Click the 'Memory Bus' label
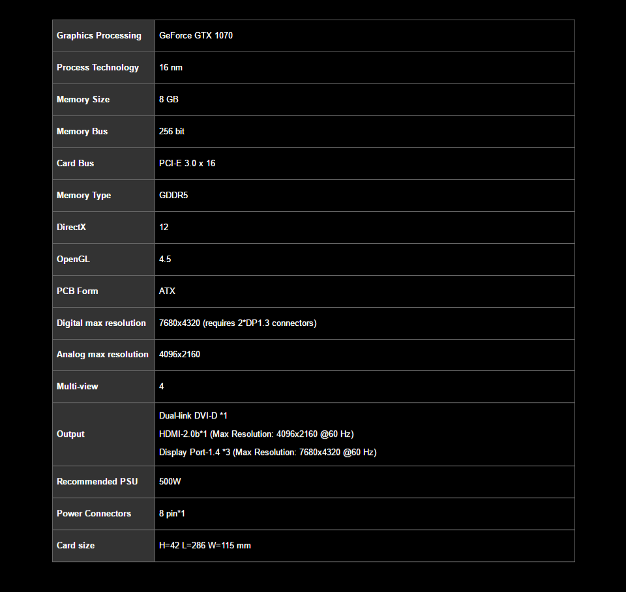This screenshot has height=592, width=626. pos(82,131)
